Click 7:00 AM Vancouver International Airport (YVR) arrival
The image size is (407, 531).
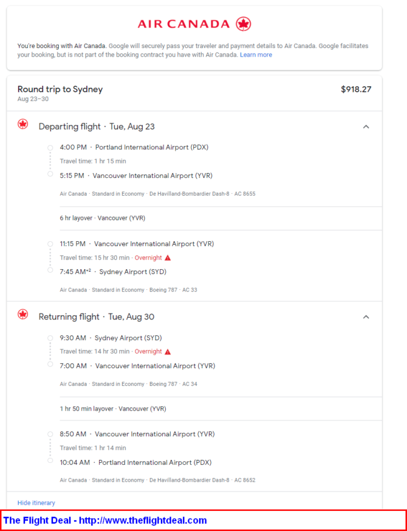pos(137,366)
